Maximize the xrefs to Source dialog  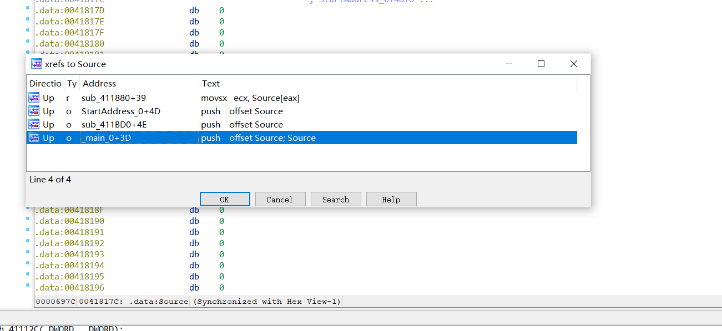[x=541, y=64]
